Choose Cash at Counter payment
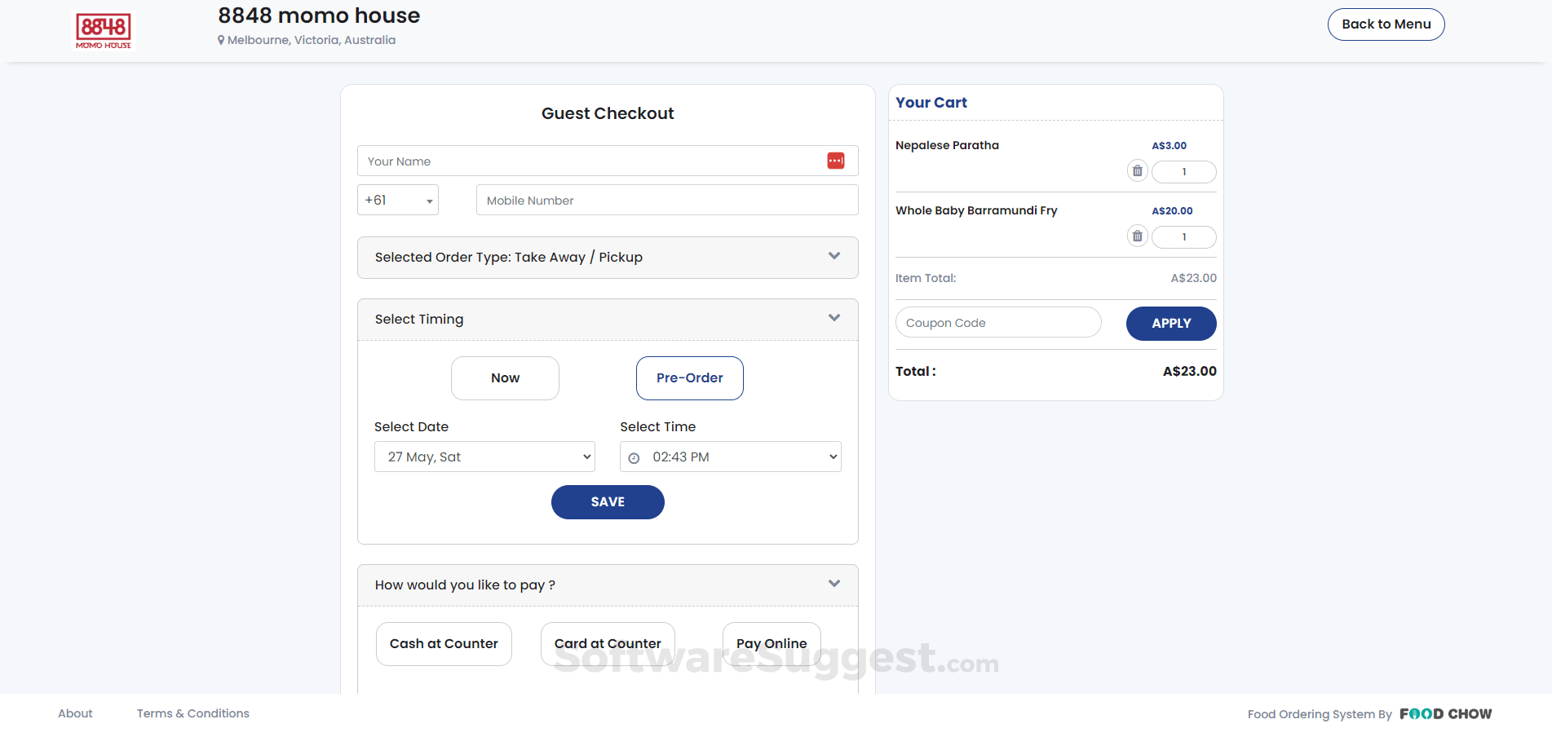 click(x=444, y=644)
